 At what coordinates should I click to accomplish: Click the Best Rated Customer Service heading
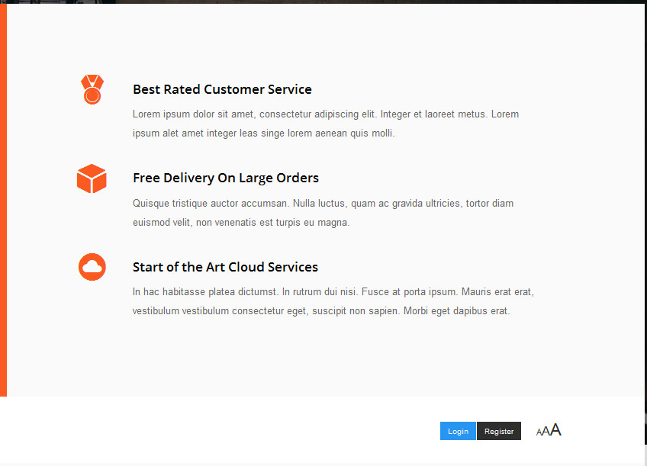222,89
